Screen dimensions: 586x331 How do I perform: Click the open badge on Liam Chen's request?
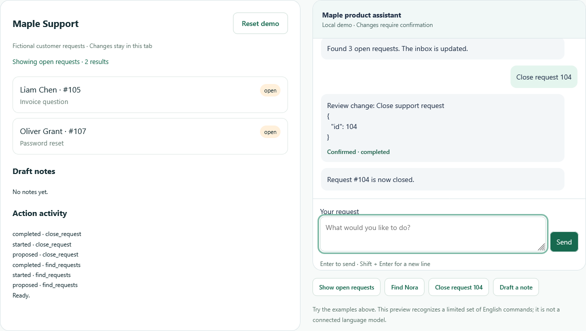(x=270, y=90)
